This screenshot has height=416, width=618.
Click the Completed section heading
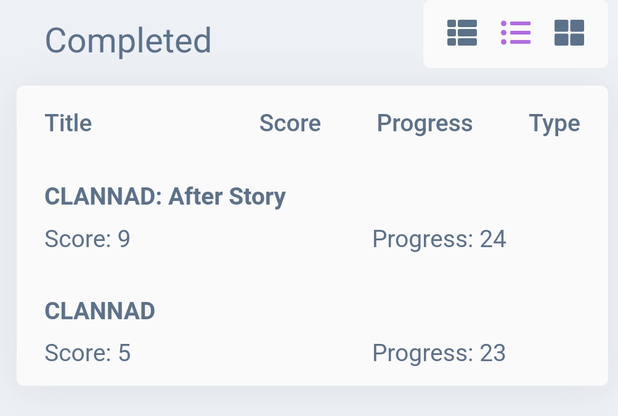coord(128,41)
